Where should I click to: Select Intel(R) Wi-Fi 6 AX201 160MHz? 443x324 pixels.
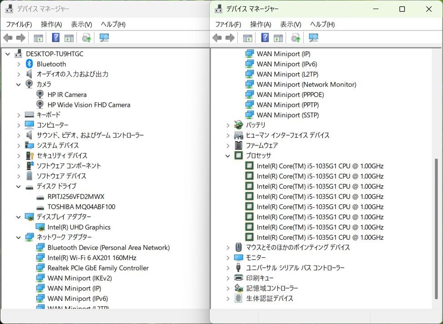(92, 258)
